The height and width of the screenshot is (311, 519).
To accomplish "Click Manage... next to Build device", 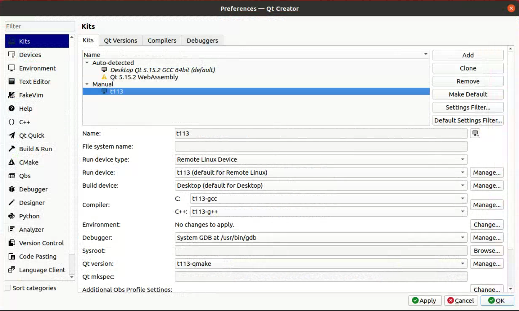I will click(x=487, y=185).
